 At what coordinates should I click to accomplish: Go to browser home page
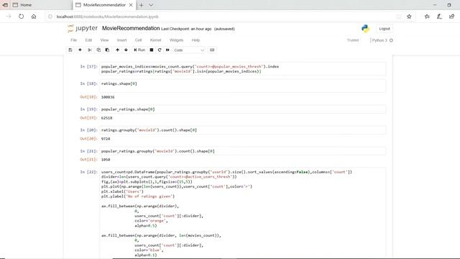(x=34, y=17)
